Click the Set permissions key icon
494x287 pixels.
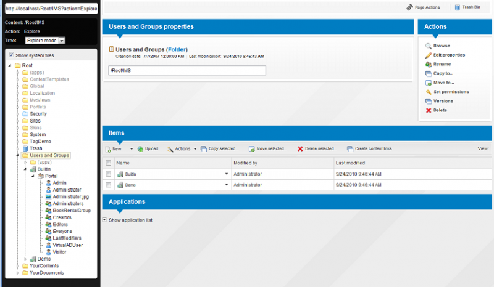click(429, 92)
